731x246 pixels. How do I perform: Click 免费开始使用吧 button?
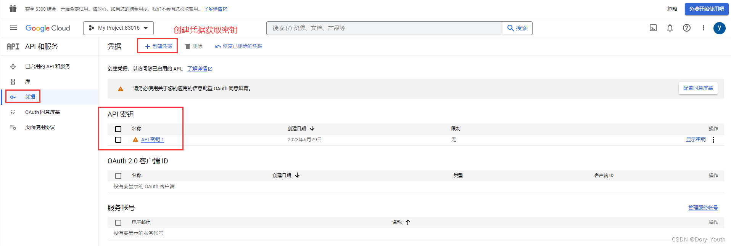(707, 9)
